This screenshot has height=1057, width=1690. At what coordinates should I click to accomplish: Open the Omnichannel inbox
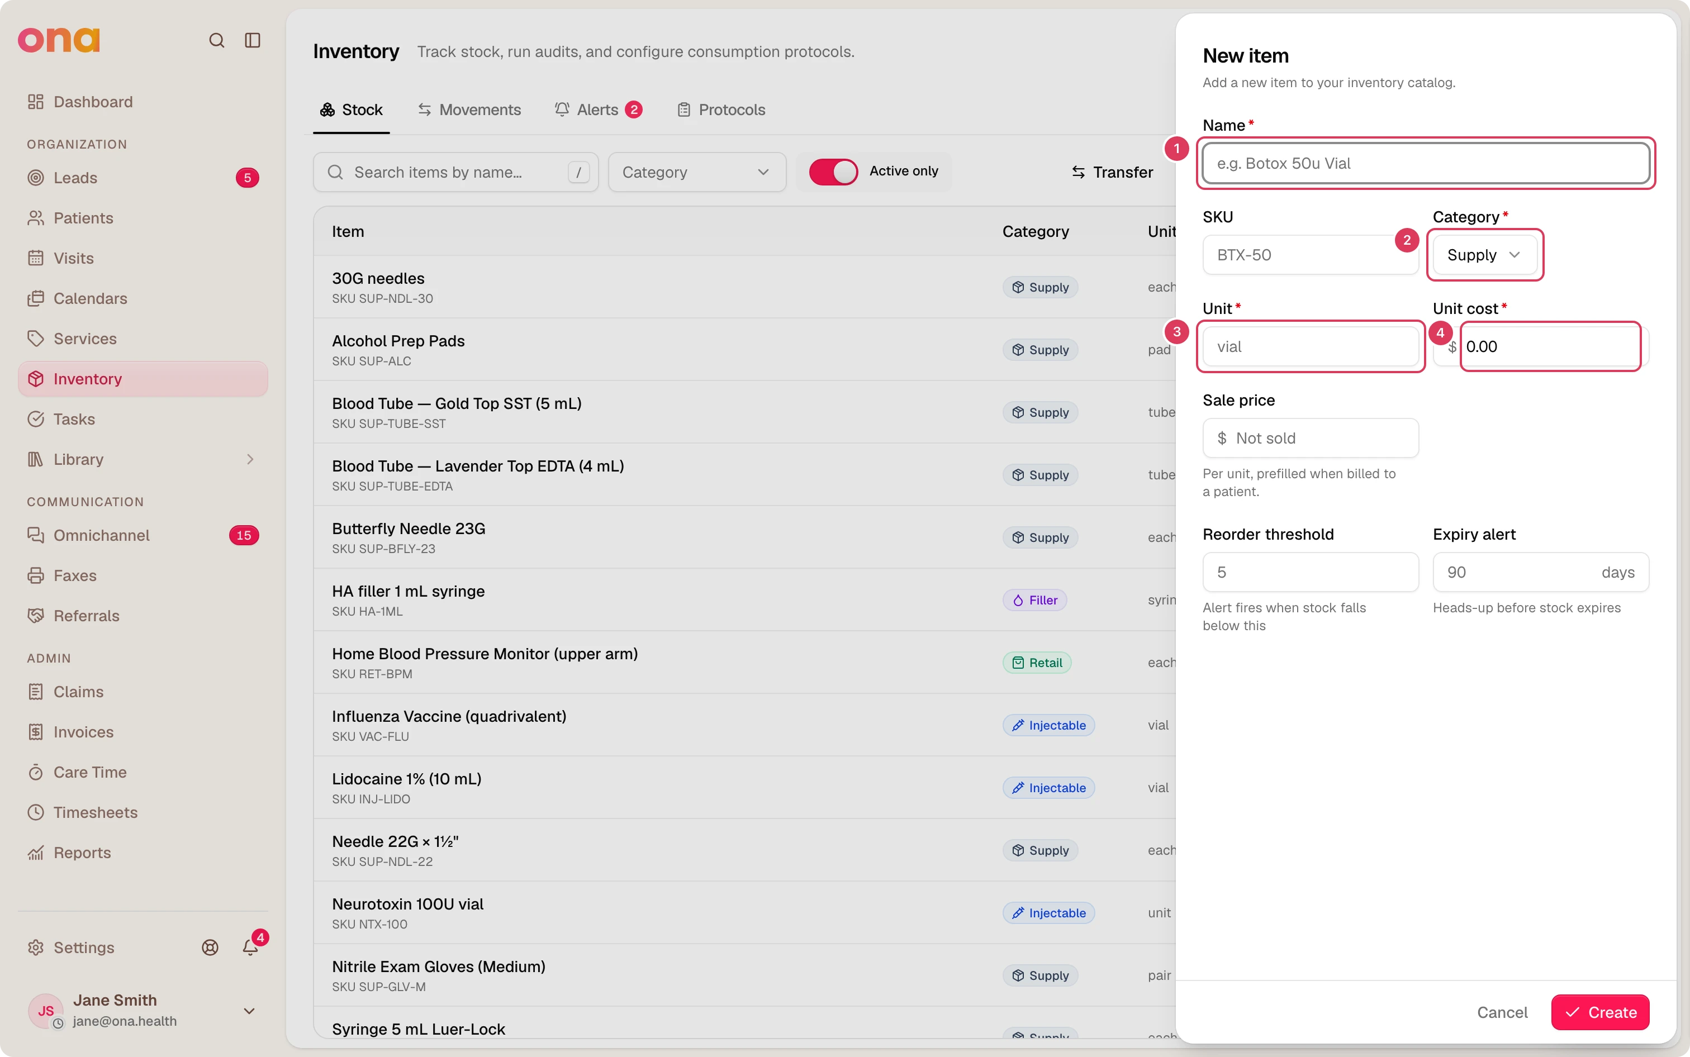pos(143,536)
